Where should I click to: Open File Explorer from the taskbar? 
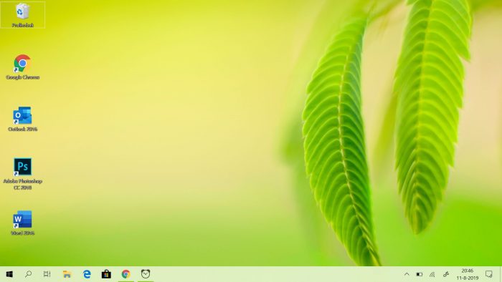pos(67,274)
